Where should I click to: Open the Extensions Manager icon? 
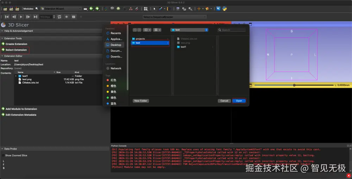click(x=219, y=8)
